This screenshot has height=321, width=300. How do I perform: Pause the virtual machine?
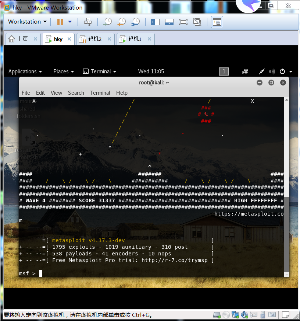[x=60, y=22]
